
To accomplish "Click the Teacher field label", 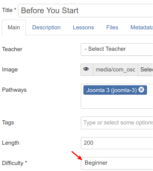I will click(12, 49).
